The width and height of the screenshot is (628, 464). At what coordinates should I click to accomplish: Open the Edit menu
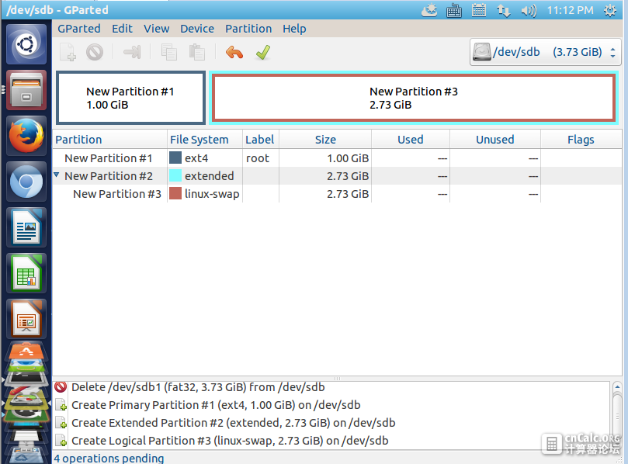[x=122, y=29]
